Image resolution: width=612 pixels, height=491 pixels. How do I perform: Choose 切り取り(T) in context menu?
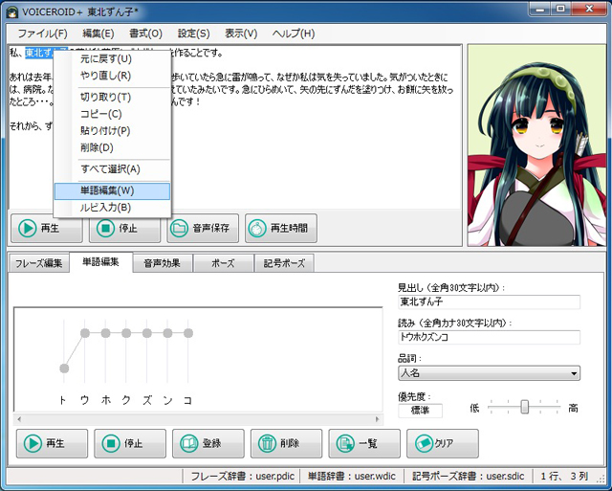[112, 97]
